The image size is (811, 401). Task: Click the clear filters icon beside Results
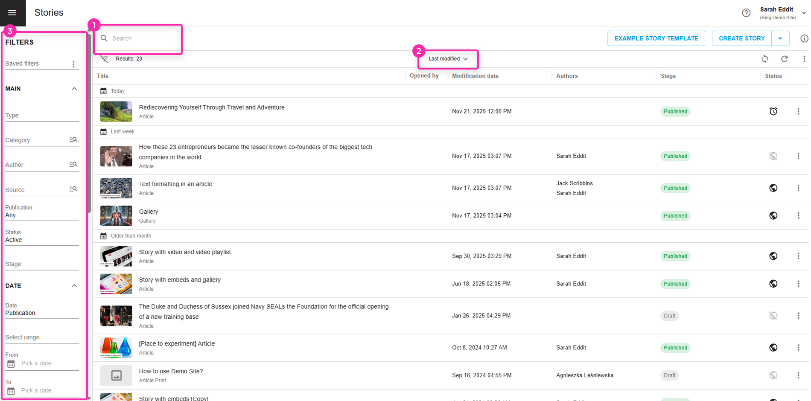point(104,59)
